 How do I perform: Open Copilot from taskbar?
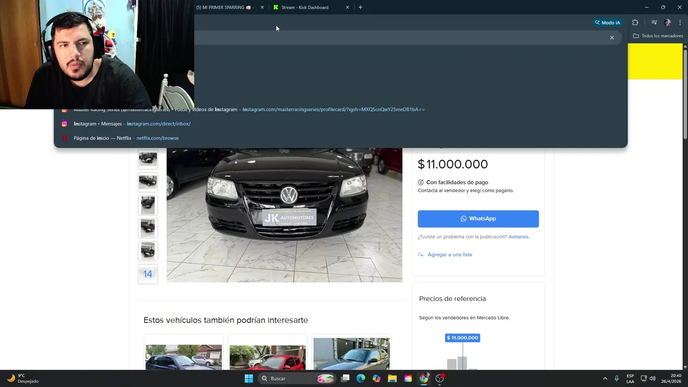[x=376, y=378]
